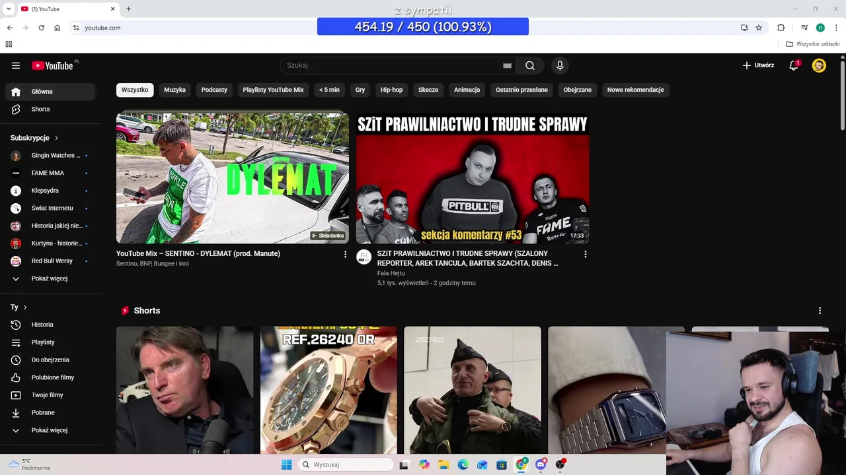Open Chrome media control icon

(804, 28)
